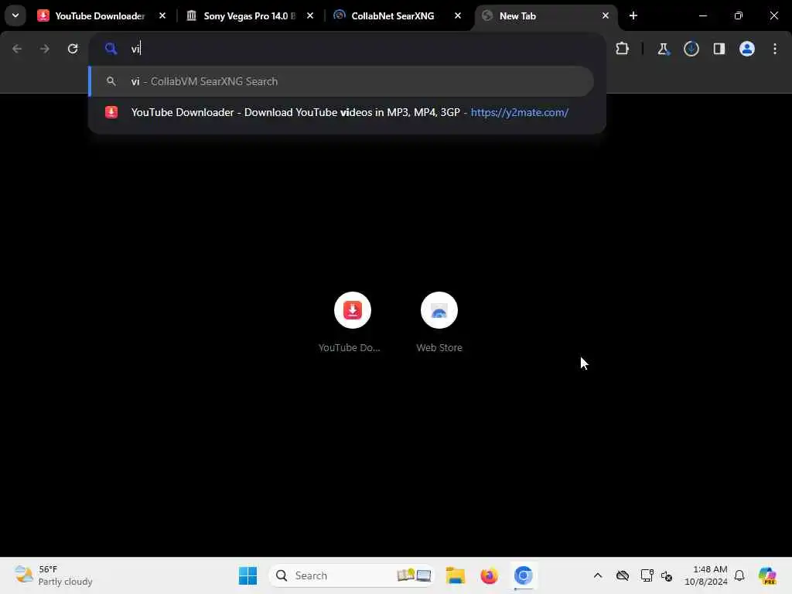The height and width of the screenshot is (594, 792).
Task: Choose the 'vi - CollabVM SearXNG Search' suggestion
Action: [341, 81]
